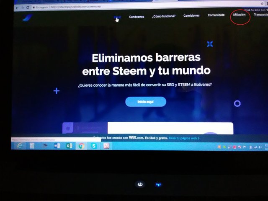
Task: Open the Afiliación menu item
Action: click(239, 15)
